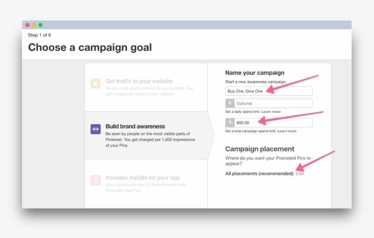Select Increase installs for your app
Image resolution: width=374 pixels, height=238 pixels.
click(142, 178)
